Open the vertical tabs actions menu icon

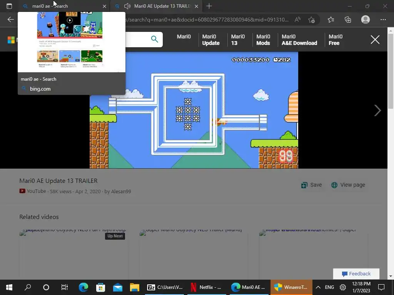point(9,6)
